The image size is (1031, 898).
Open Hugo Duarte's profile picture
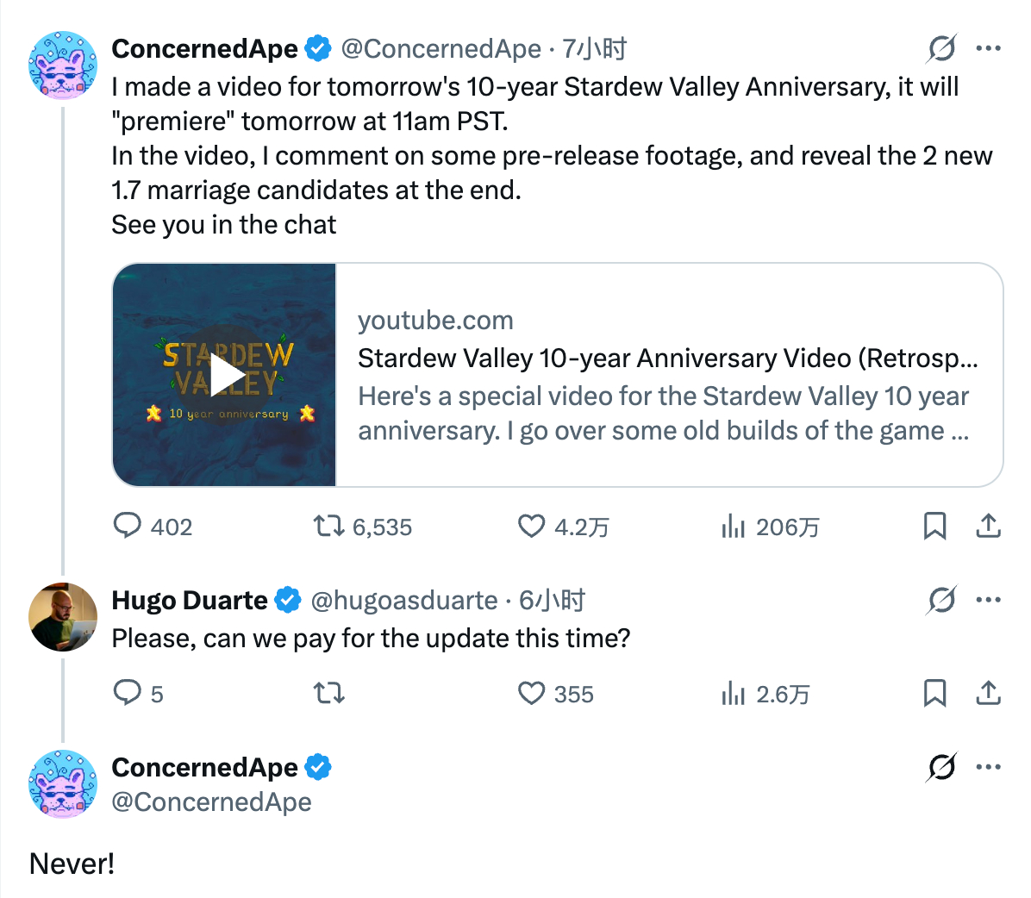(63, 617)
